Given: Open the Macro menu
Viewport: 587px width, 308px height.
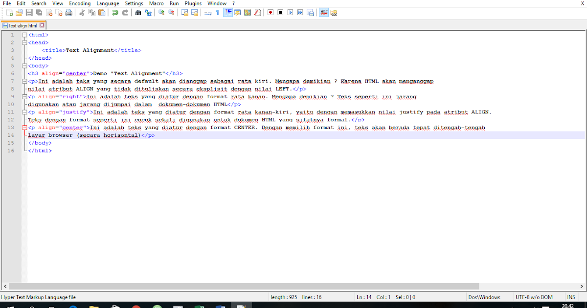Looking at the screenshot, I should 157,3.
